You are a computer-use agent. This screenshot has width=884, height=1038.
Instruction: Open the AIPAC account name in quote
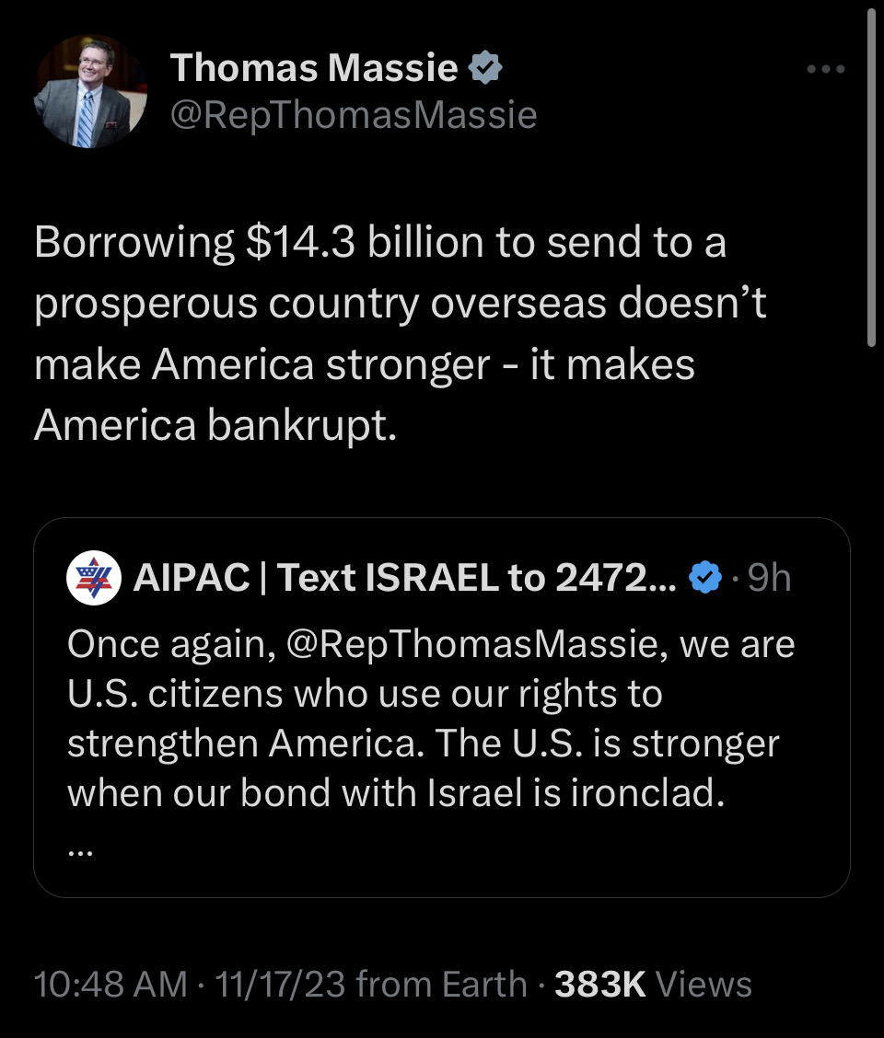pyautogui.click(x=405, y=577)
